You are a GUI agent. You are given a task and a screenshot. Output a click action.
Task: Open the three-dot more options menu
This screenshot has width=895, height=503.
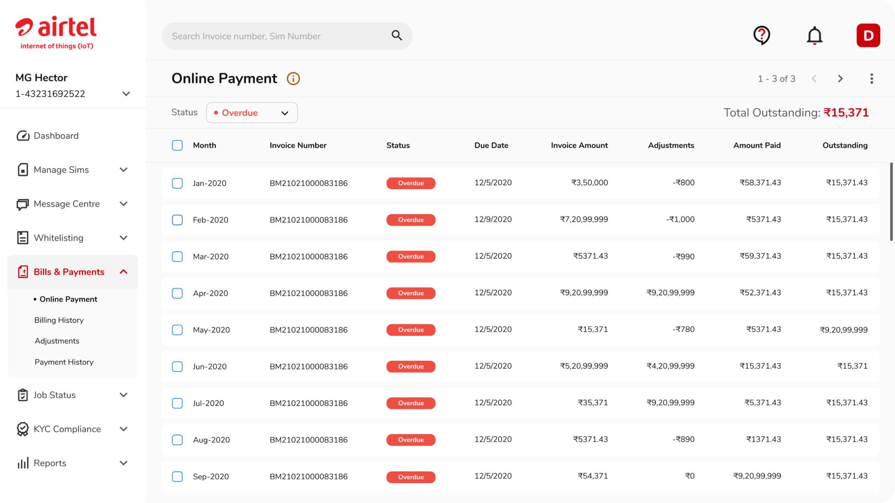pos(871,79)
